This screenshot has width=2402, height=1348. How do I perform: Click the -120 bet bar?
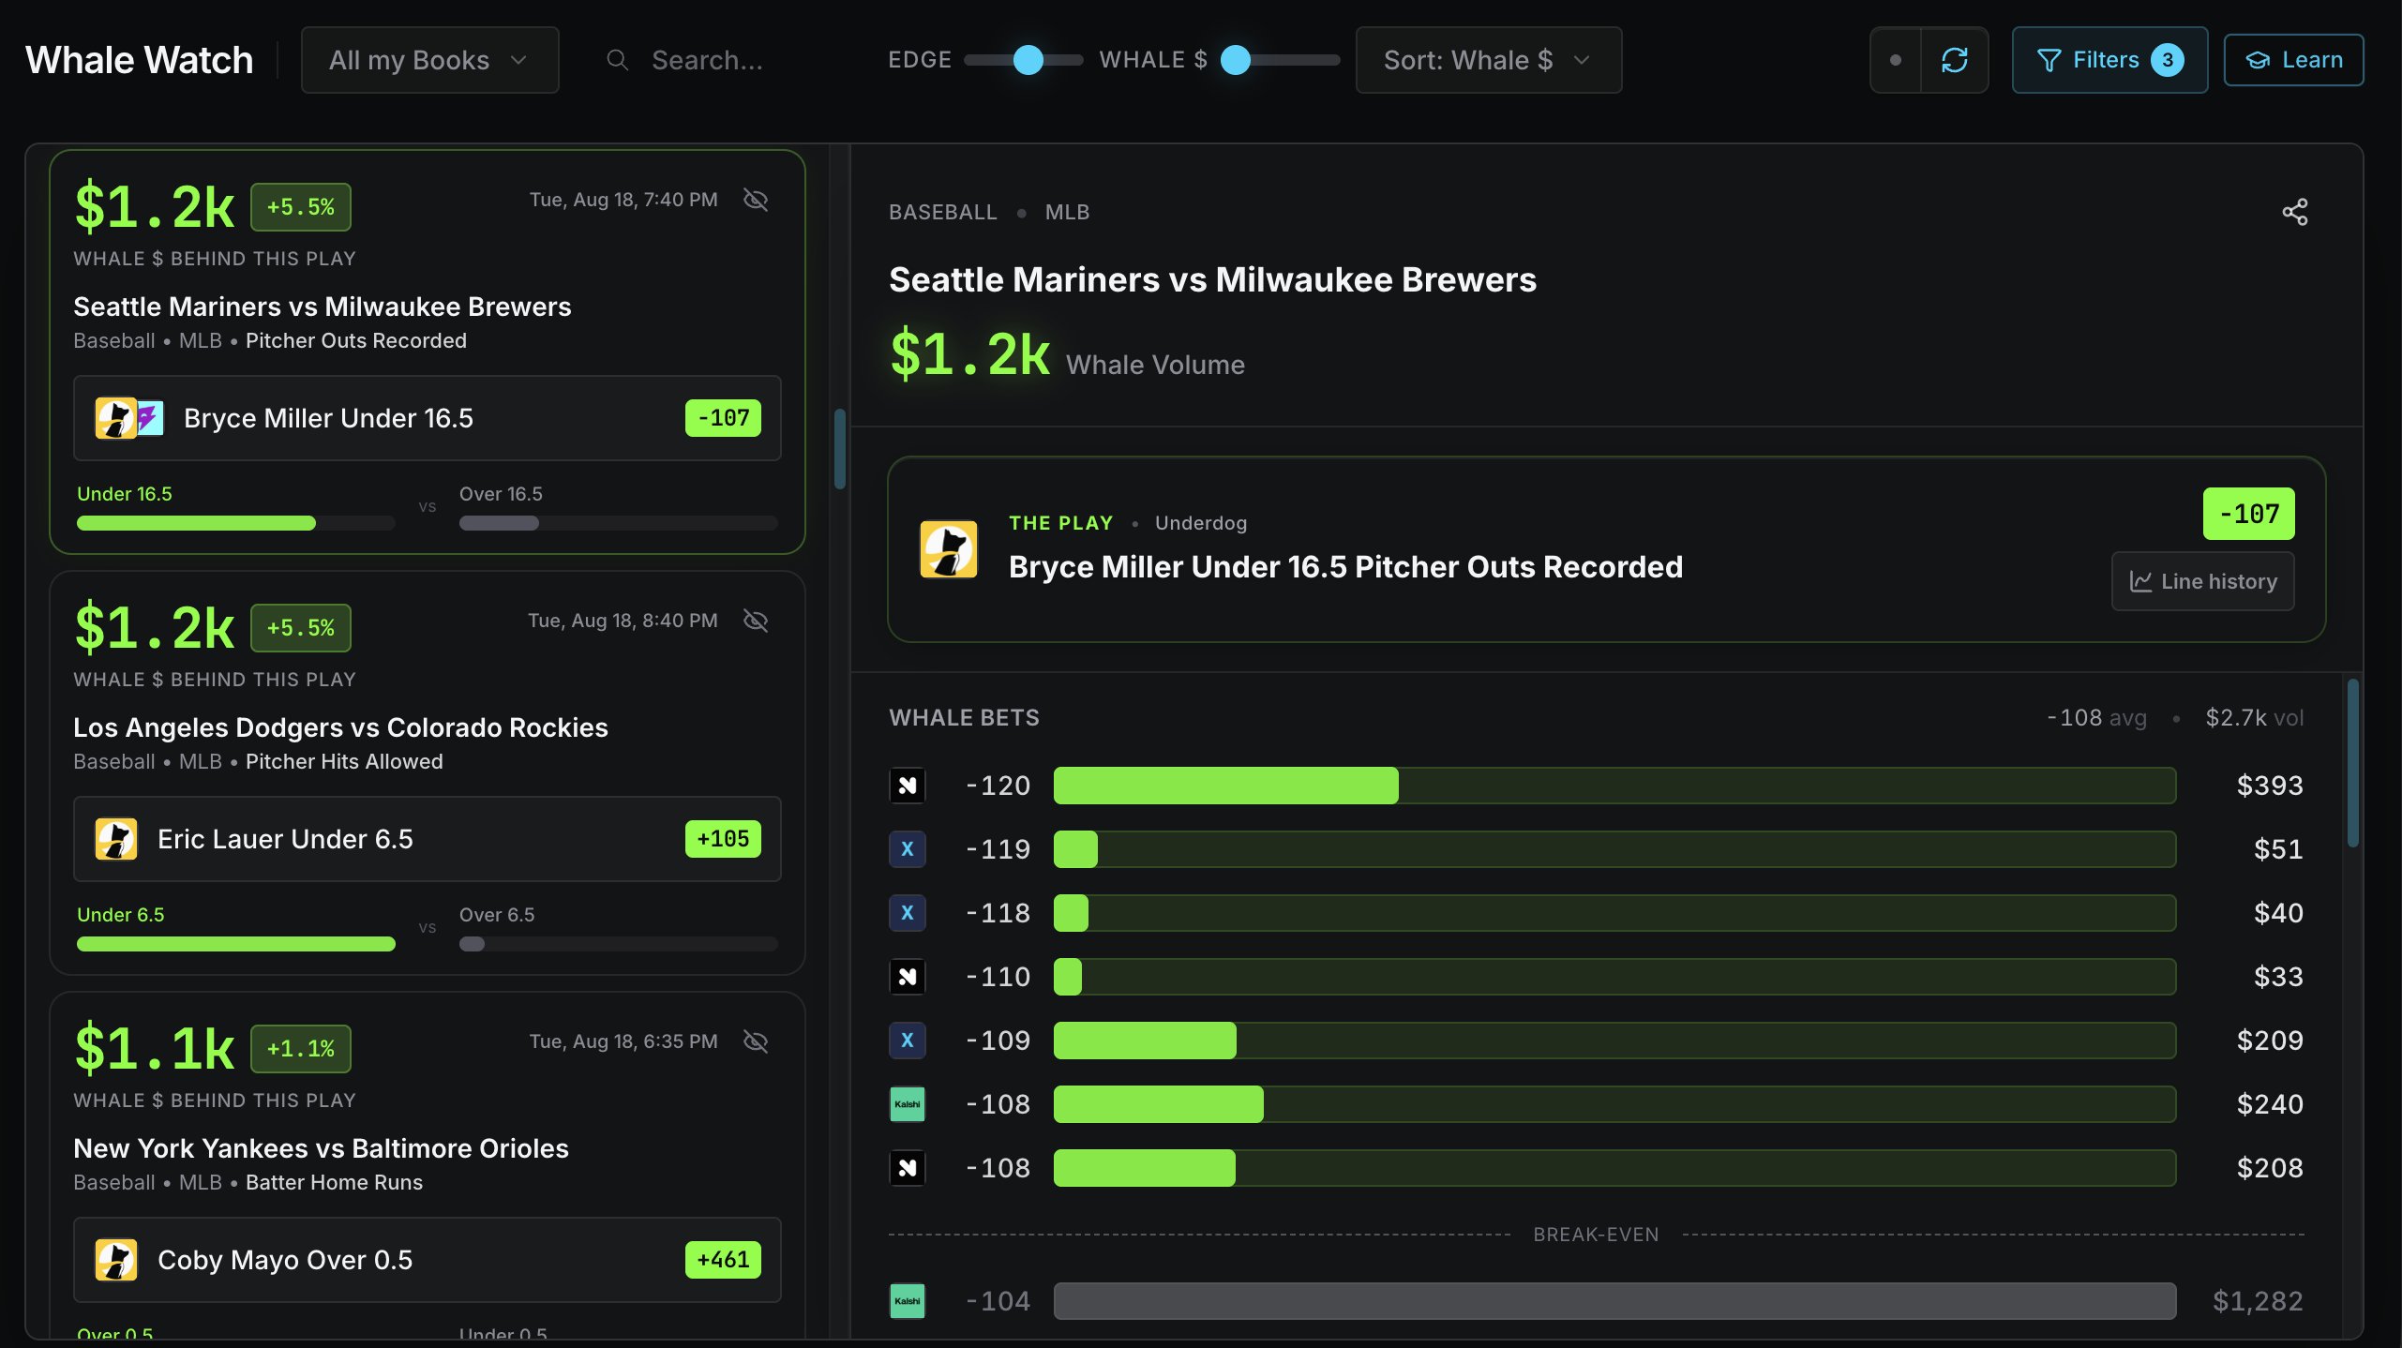1614,786
